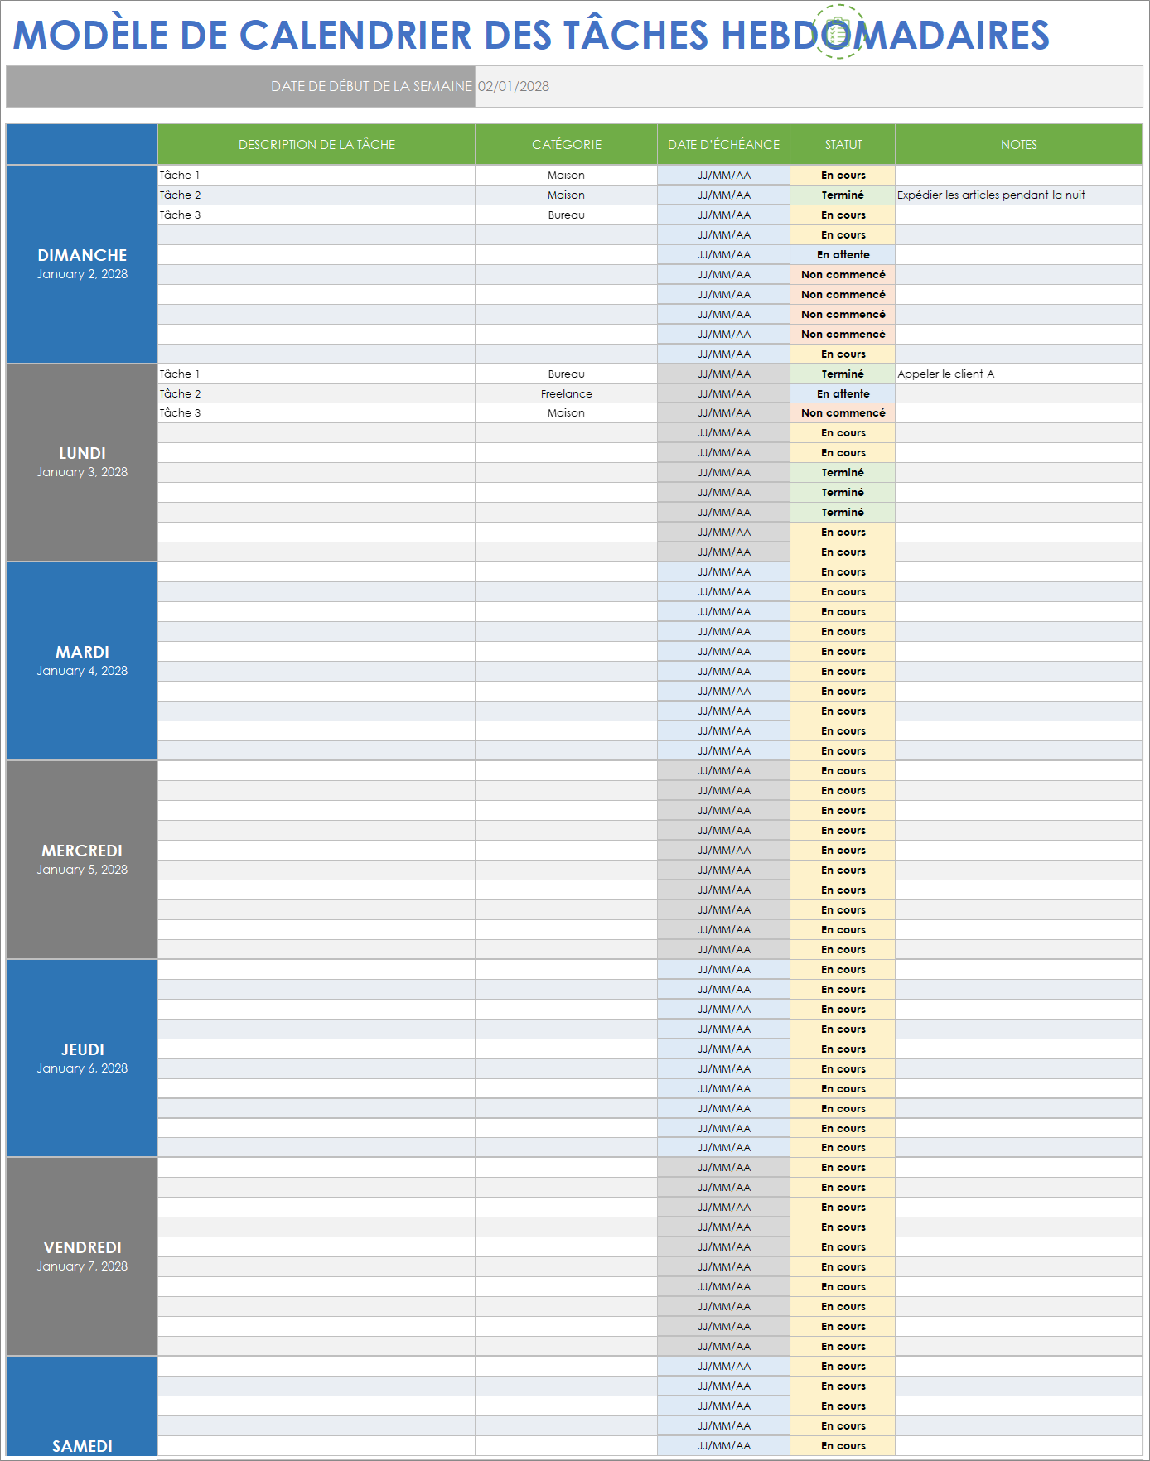Select the week start date 02/01/2028 field
Viewport: 1150px width, 1461px height.
click(809, 86)
